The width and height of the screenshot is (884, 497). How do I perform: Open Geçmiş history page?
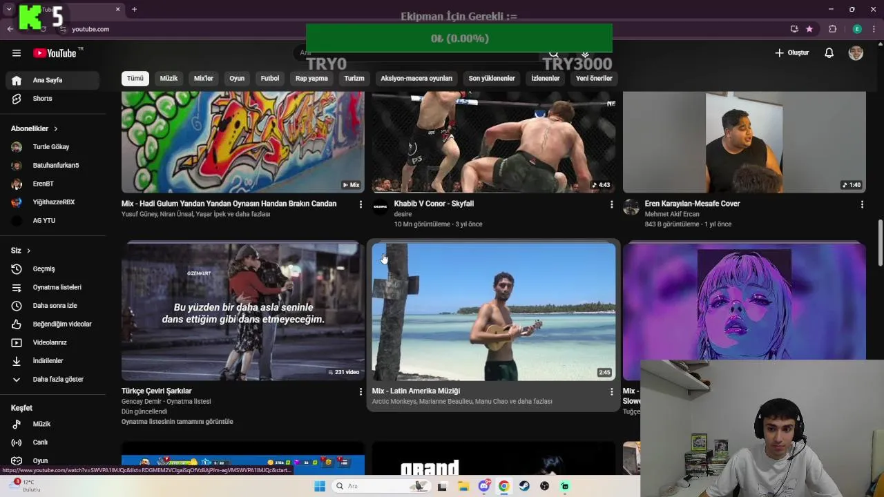(x=52, y=269)
